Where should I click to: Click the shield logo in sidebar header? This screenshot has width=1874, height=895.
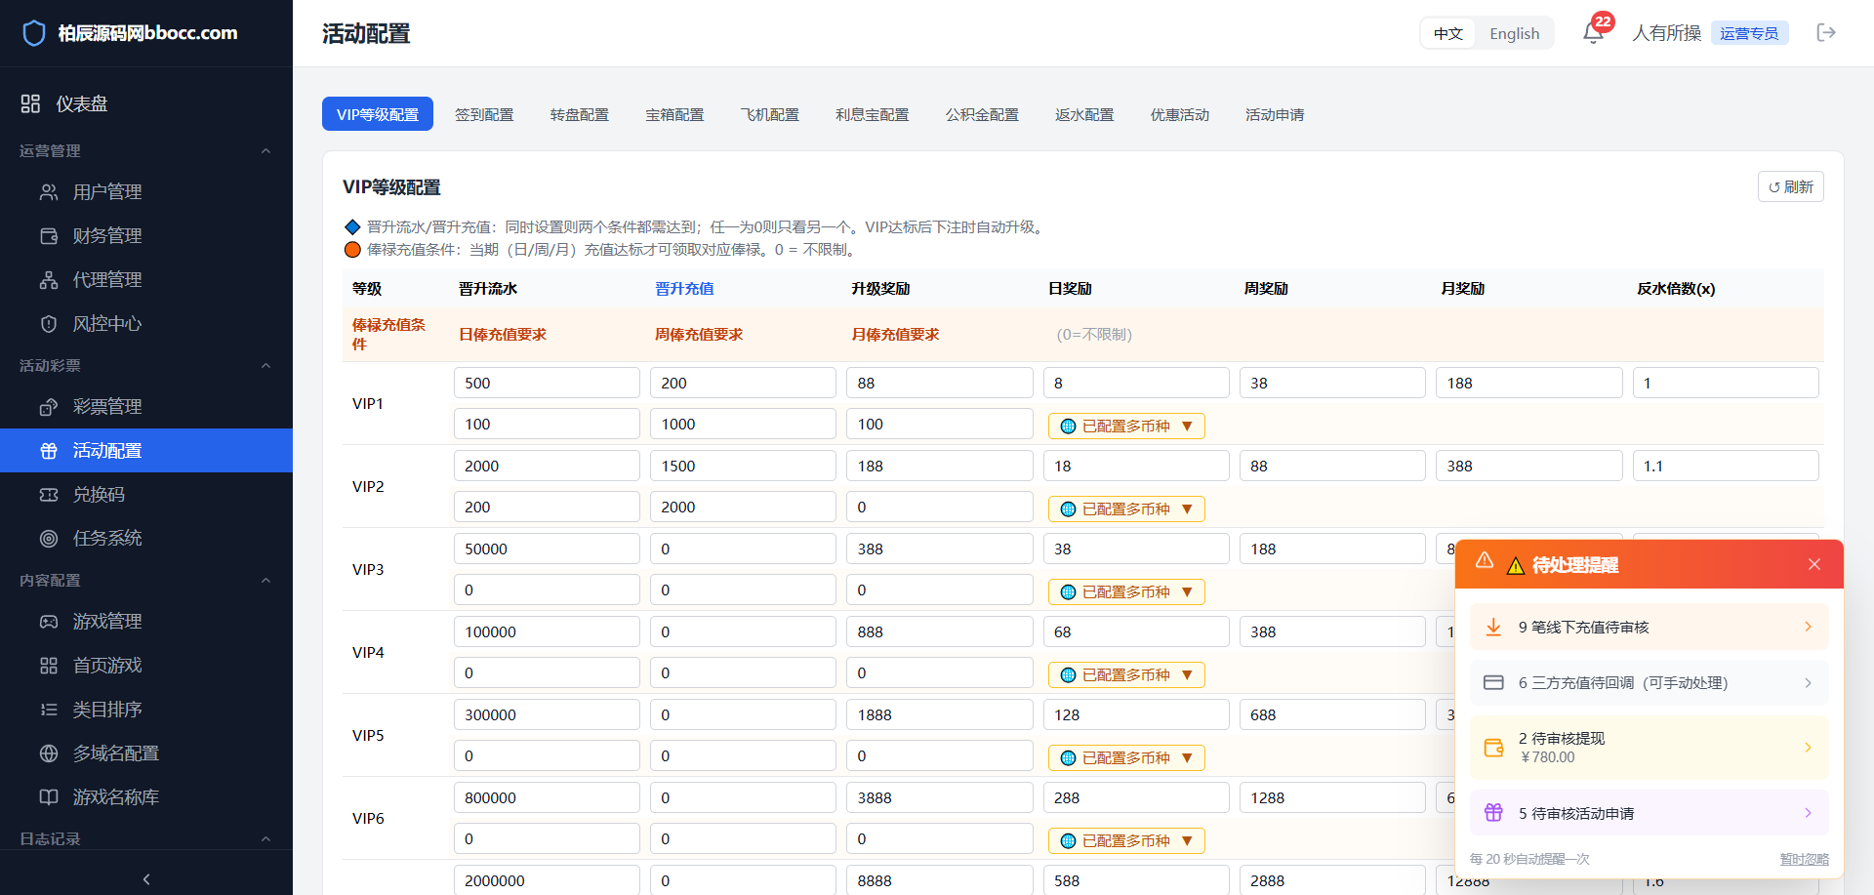[34, 33]
